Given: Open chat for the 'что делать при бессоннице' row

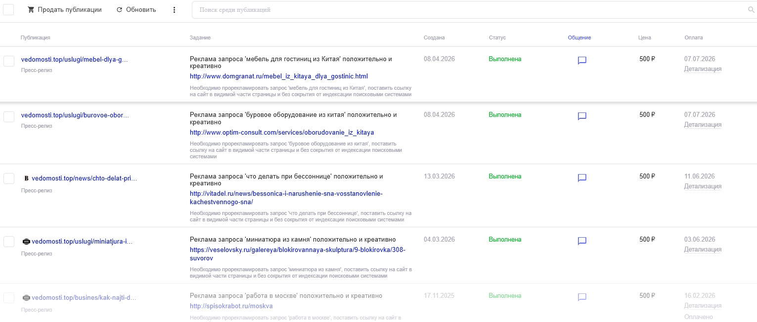Looking at the screenshot, I should 582,178.
